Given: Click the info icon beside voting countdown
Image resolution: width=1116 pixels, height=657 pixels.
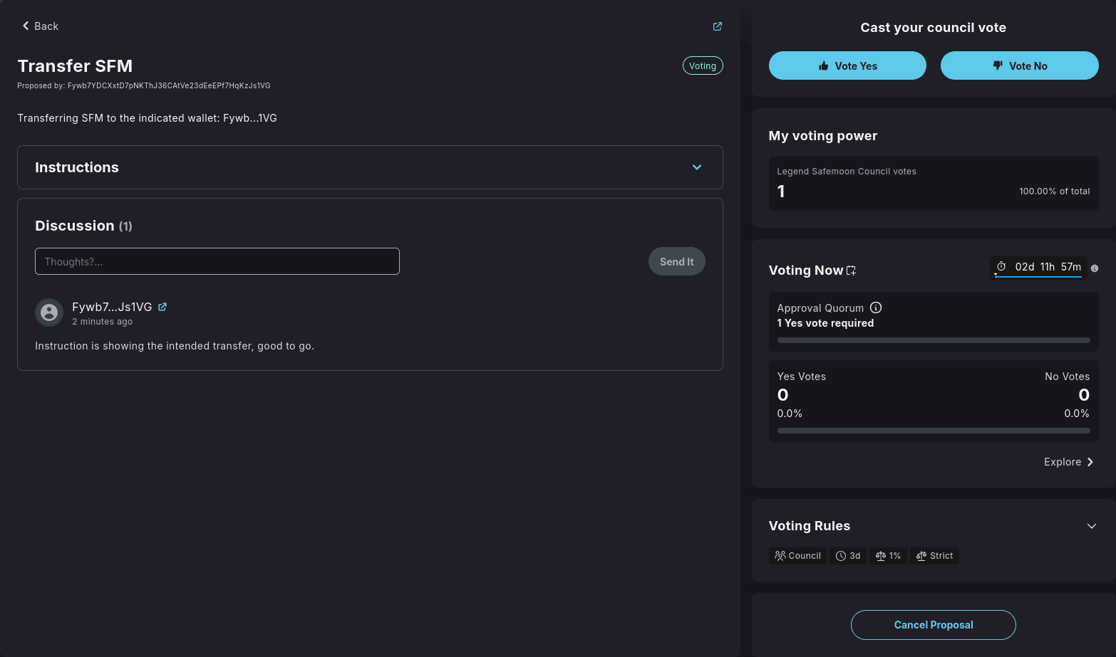Looking at the screenshot, I should tap(1095, 268).
